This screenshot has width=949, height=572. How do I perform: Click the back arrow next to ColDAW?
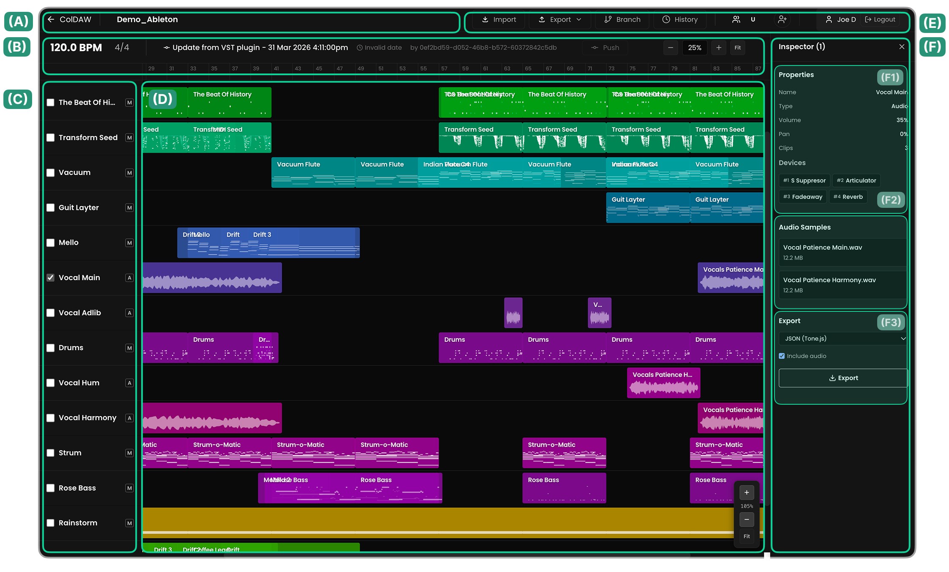(51, 19)
